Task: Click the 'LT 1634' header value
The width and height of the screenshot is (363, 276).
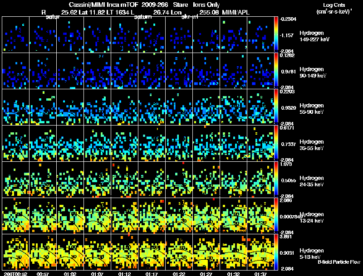Action: click(118, 12)
